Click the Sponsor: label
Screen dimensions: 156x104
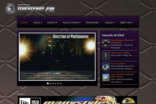pos(21,94)
